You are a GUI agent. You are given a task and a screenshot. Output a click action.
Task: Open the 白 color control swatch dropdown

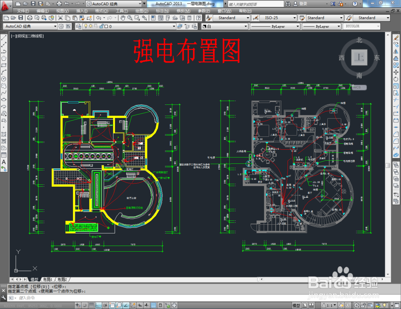225,26
